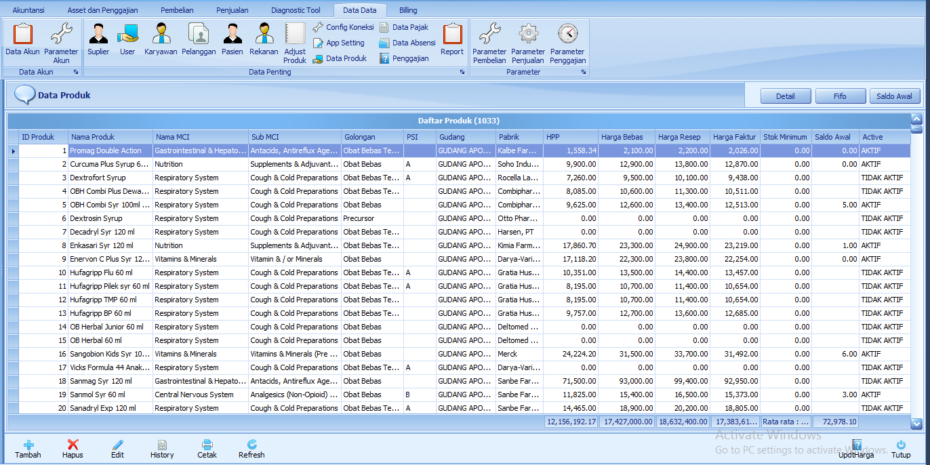Click the Report clipboard icon
Image resolution: width=930 pixels, height=465 pixels.
(452, 34)
